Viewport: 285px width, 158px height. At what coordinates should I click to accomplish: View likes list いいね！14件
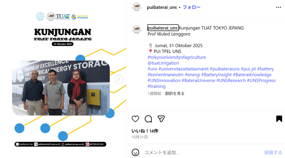tap(145, 131)
